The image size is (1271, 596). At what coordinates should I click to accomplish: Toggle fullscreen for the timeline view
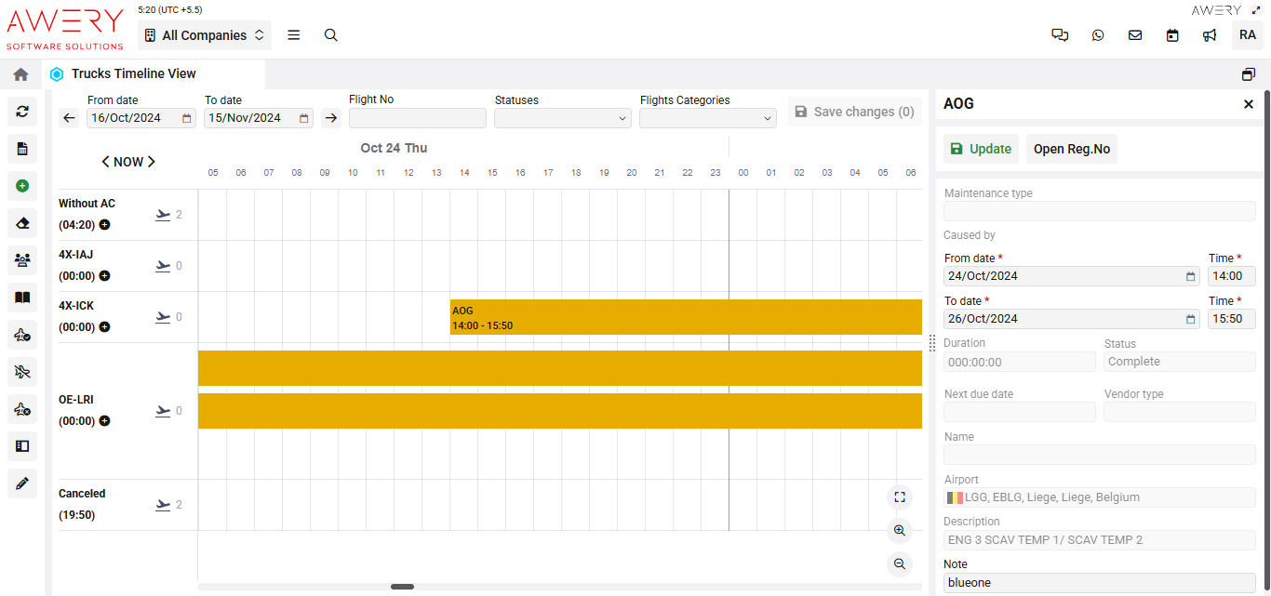[x=899, y=497]
